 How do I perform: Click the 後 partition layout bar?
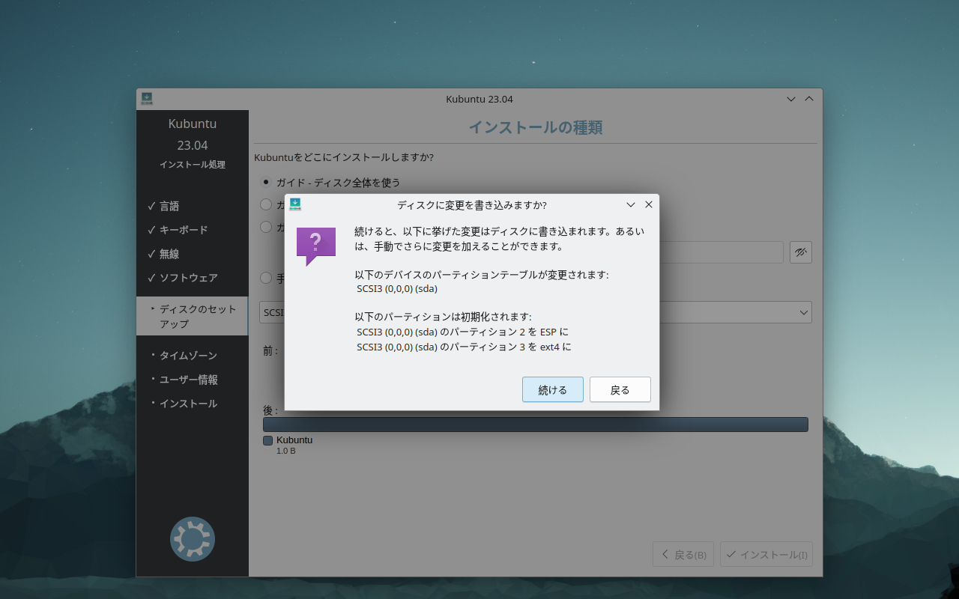coord(536,425)
